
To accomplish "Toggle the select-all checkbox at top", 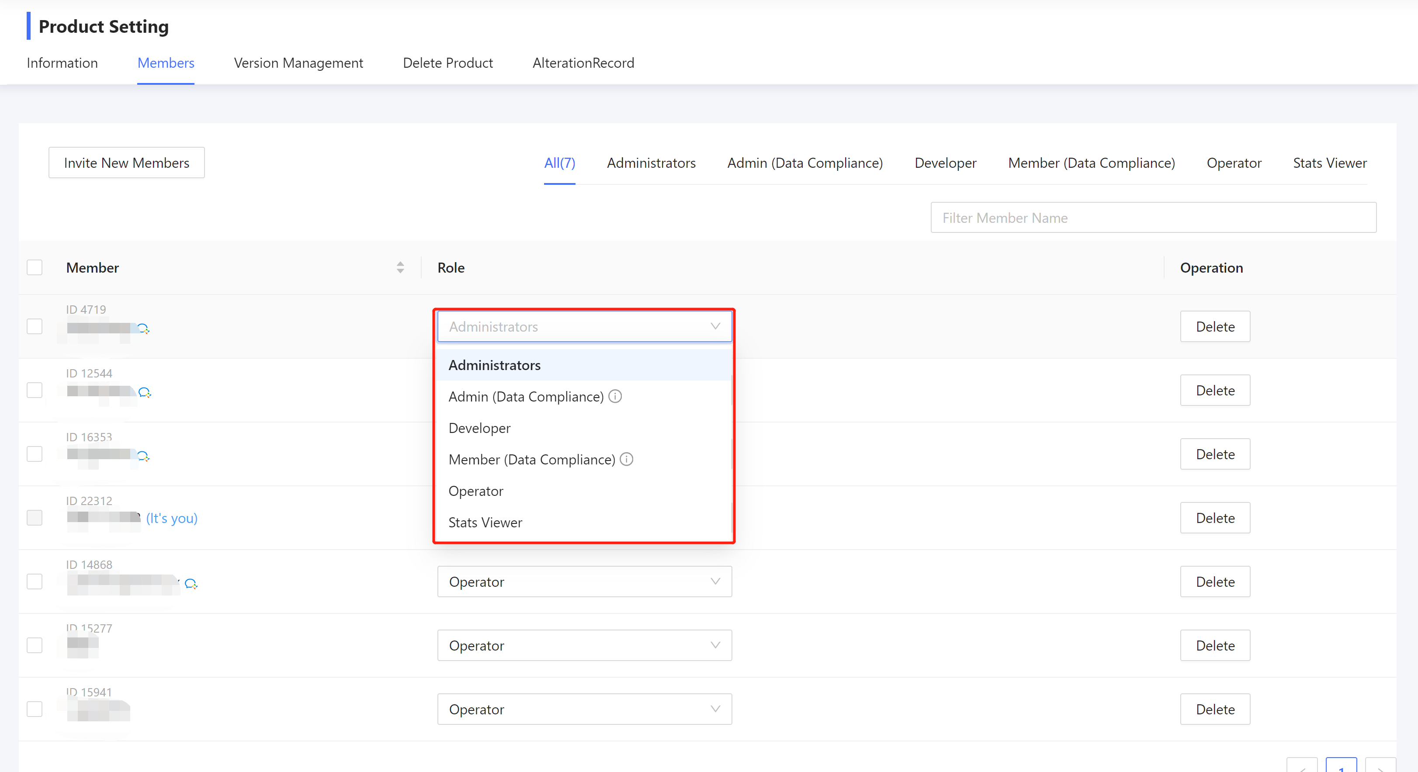I will pos(34,266).
